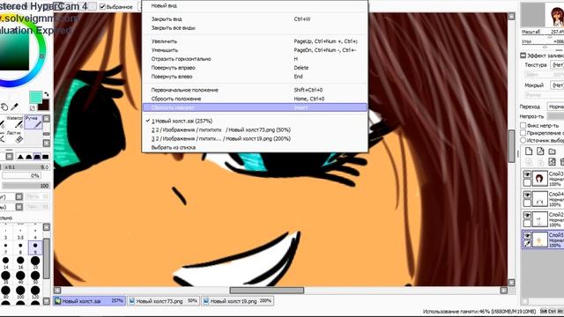Hide the Слой2 layer
564x317 pixels.
coord(527,215)
